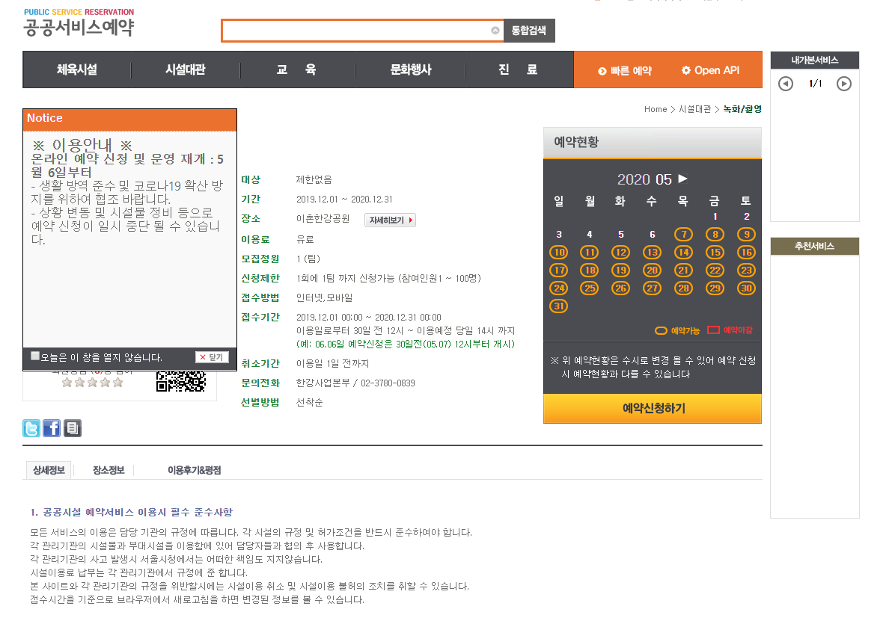Image resolution: width=895 pixels, height=624 pixels.
Task: Click the 내가본서비스 panel header
Action: 814,61
